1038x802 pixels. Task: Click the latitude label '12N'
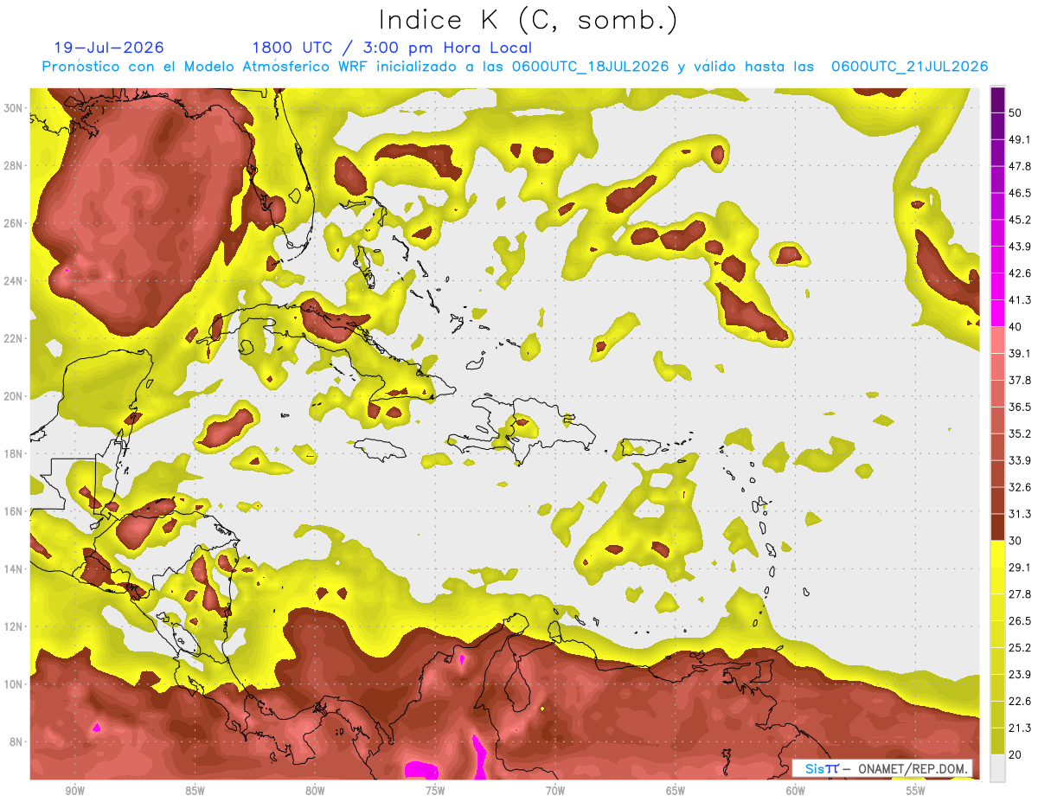pyautogui.click(x=15, y=626)
